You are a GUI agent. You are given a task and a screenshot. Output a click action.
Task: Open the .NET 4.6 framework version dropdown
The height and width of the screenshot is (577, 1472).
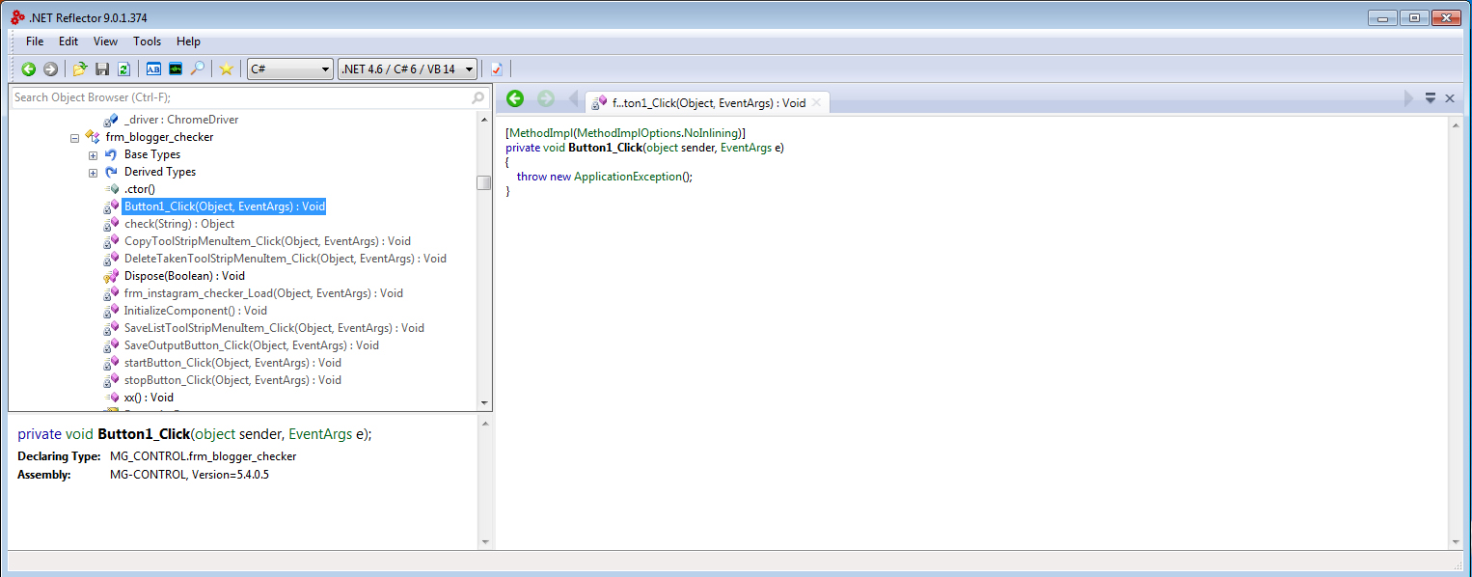[x=408, y=69]
